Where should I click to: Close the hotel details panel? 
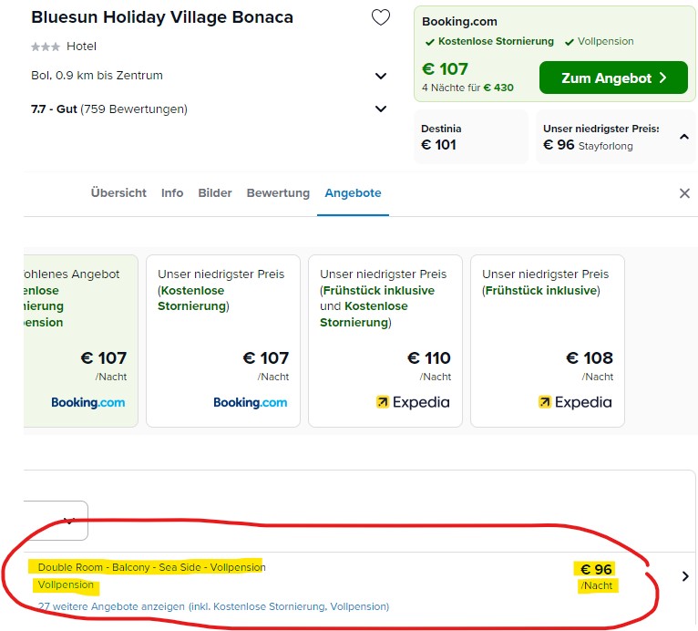coord(684,193)
